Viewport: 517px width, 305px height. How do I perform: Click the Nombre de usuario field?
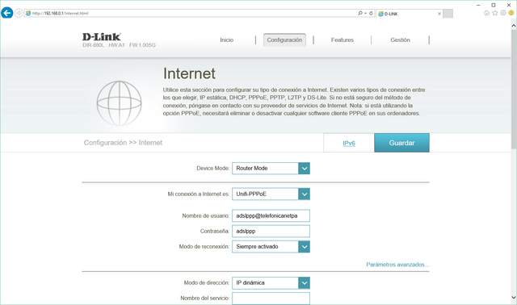coord(271,215)
